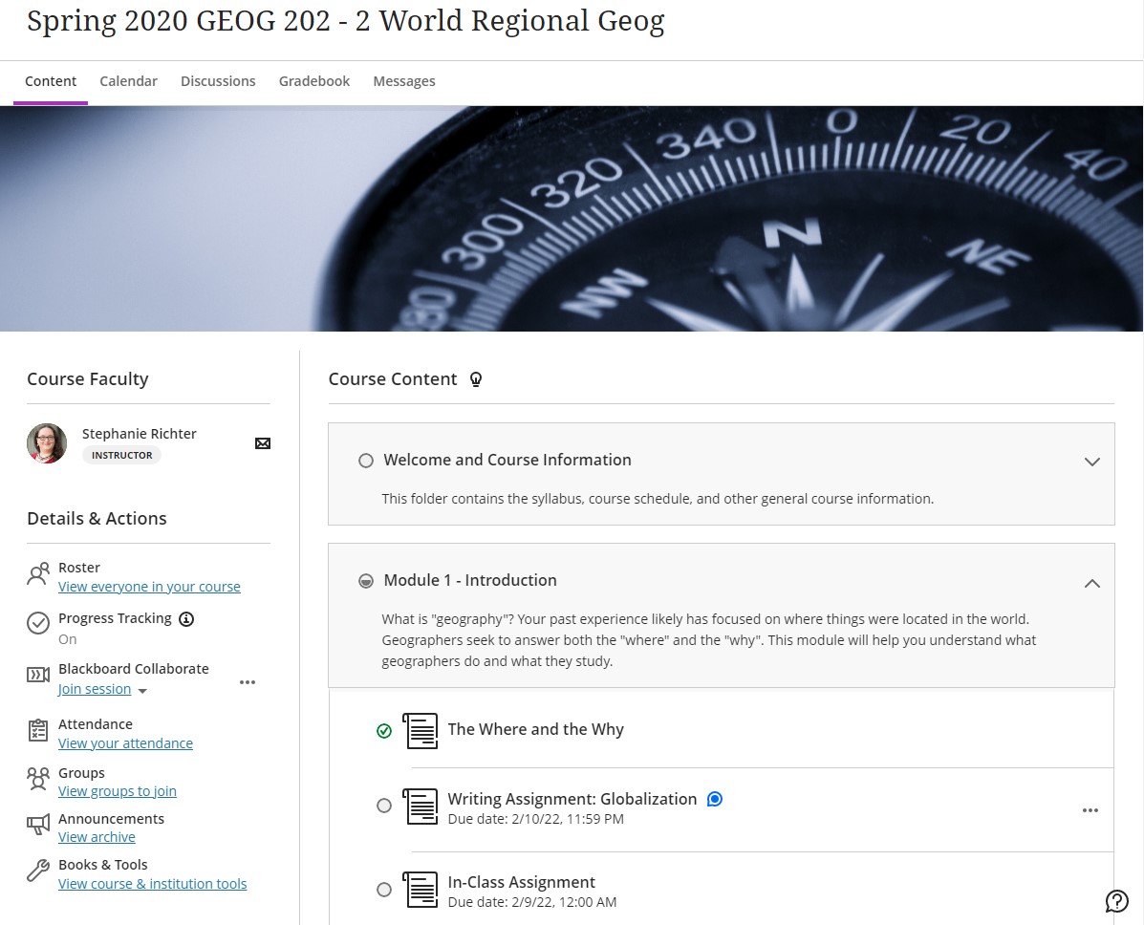Click View everyone in your course link
Image resolution: width=1144 pixels, height=925 pixels.
(x=149, y=587)
